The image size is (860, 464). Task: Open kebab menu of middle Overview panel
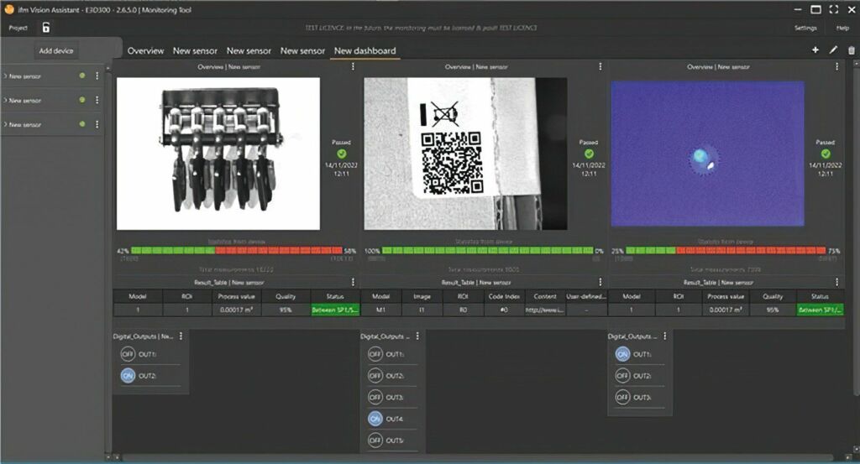(x=600, y=66)
